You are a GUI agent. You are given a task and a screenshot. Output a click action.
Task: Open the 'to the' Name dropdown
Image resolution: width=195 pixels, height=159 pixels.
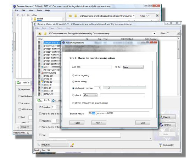tap(133, 67)
